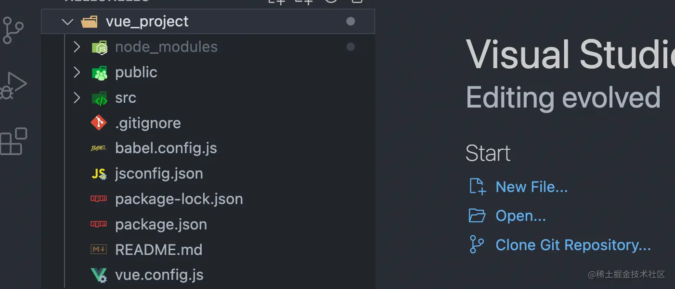Click the New File... link

pyautogui.click(x=532, y=187)
